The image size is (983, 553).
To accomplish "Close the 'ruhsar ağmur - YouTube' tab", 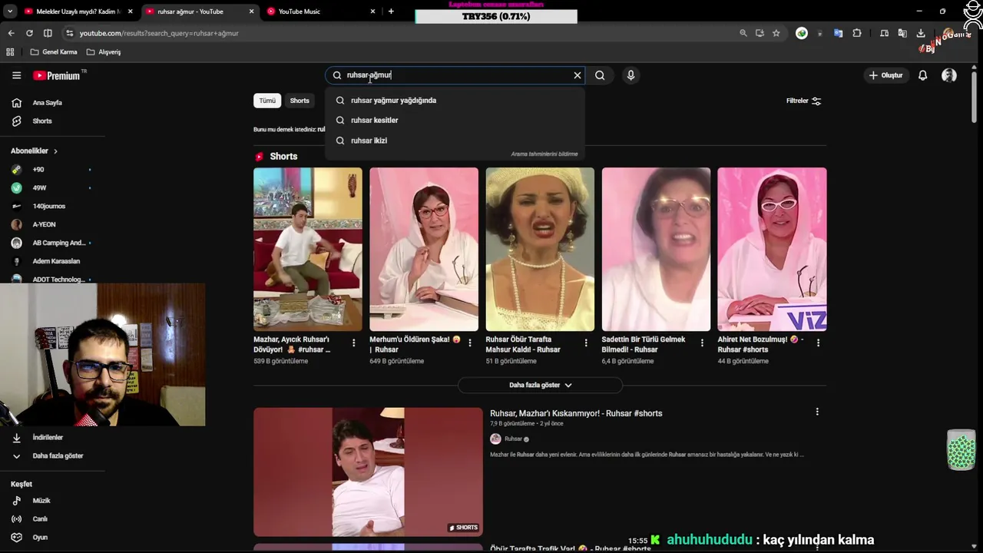I will tap(251, 12).
